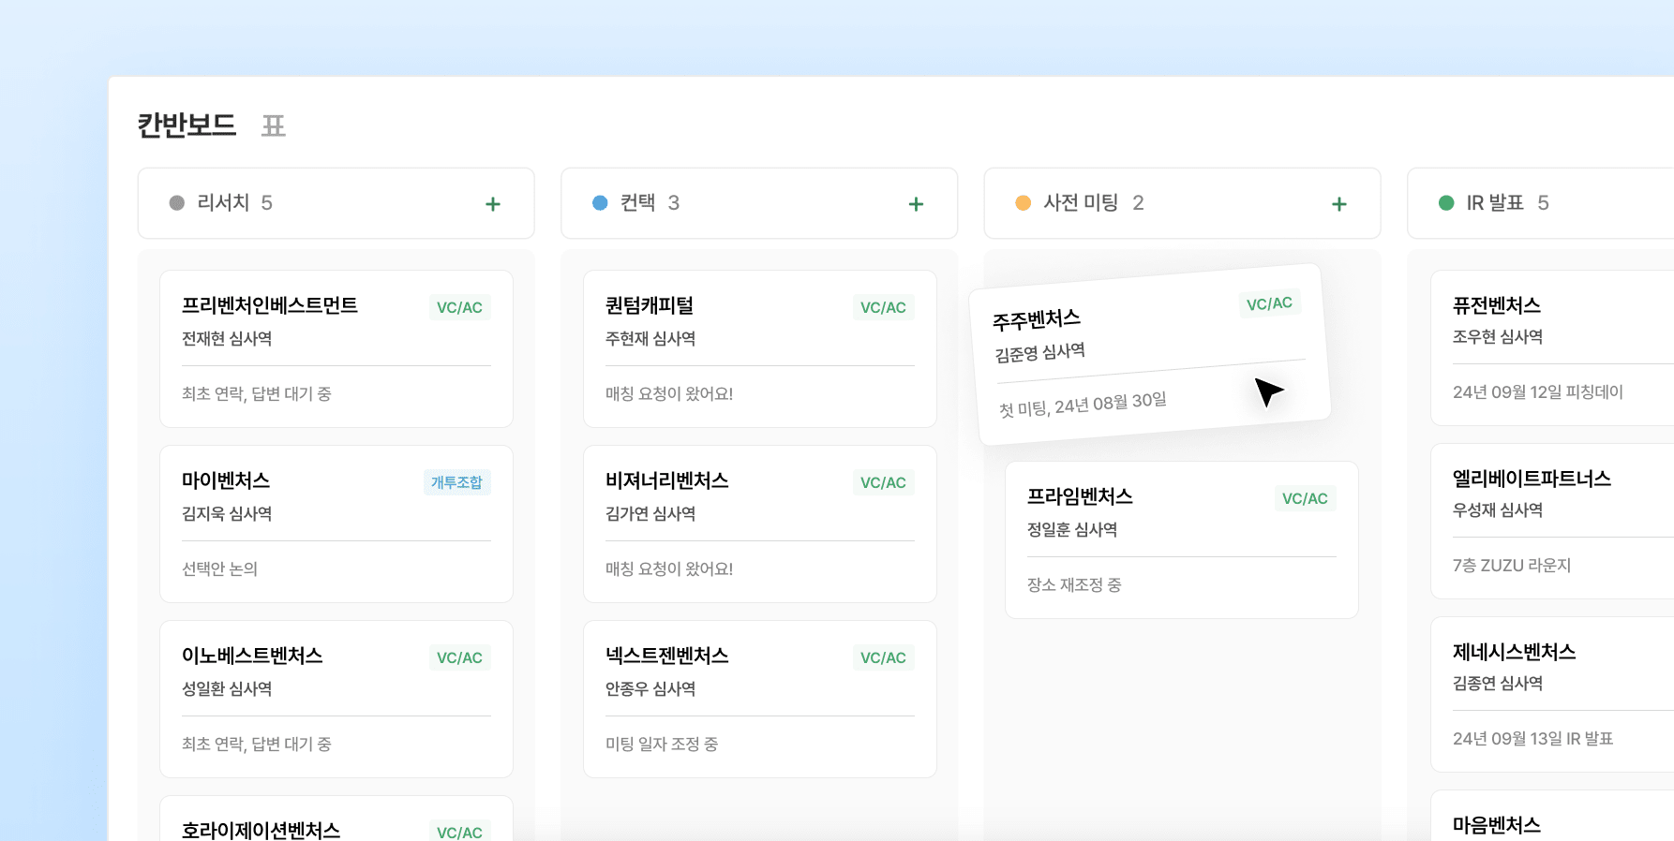
Task: Click the 미팅 일자 조정 중 note
Action: pos(662,745)
